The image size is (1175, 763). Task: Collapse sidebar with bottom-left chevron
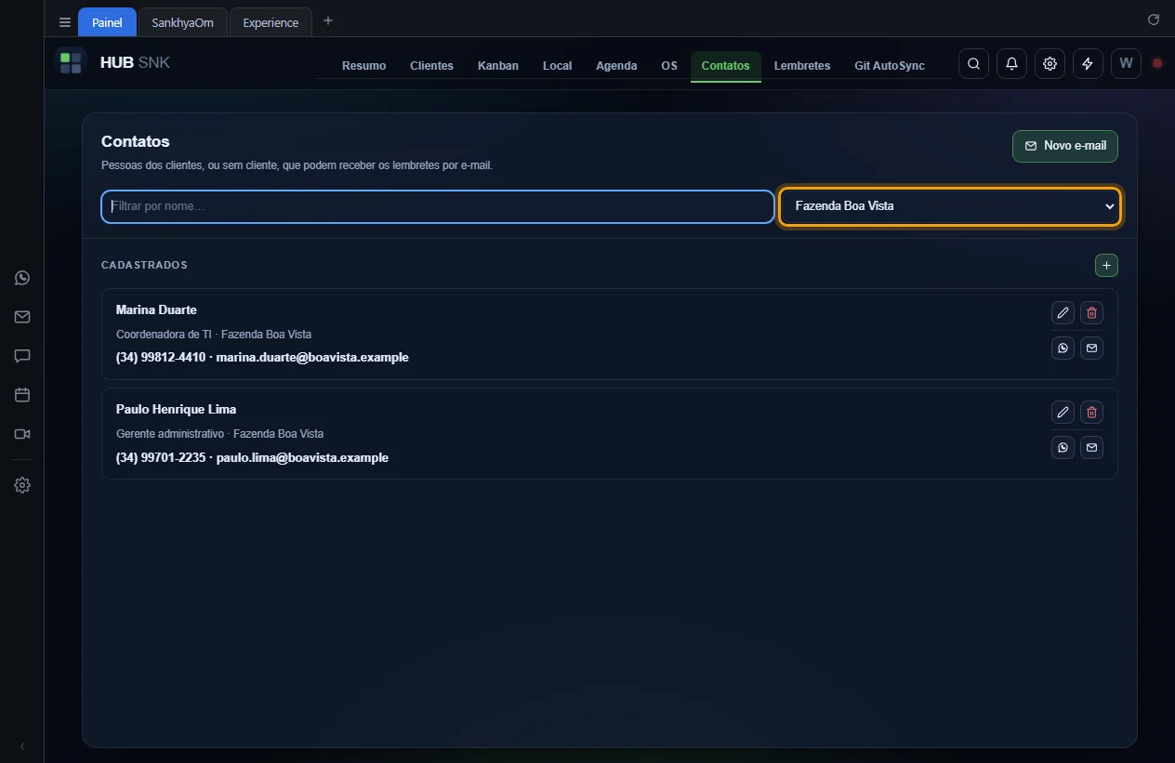(22, 746)
